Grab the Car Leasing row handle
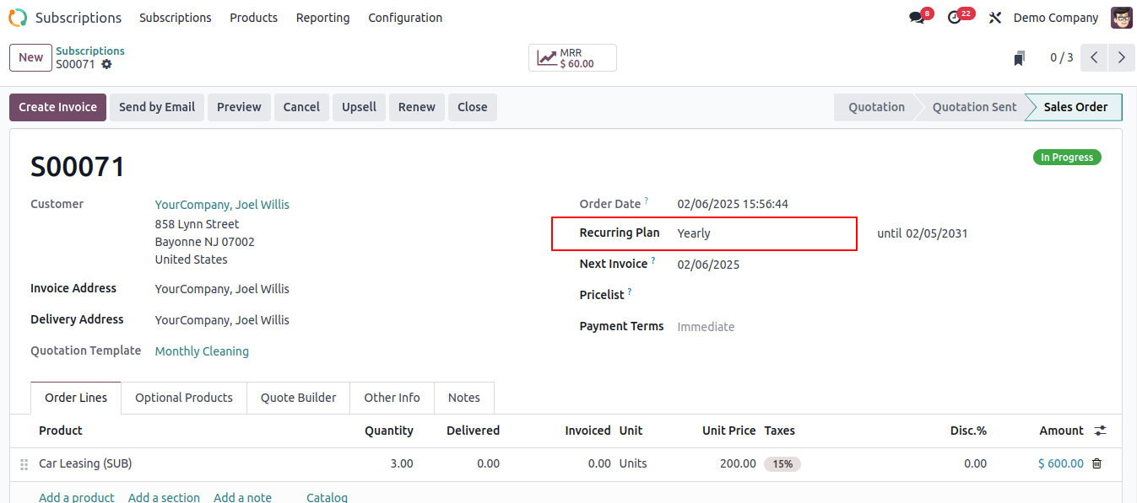1137x503 pixels. point(24,464)
